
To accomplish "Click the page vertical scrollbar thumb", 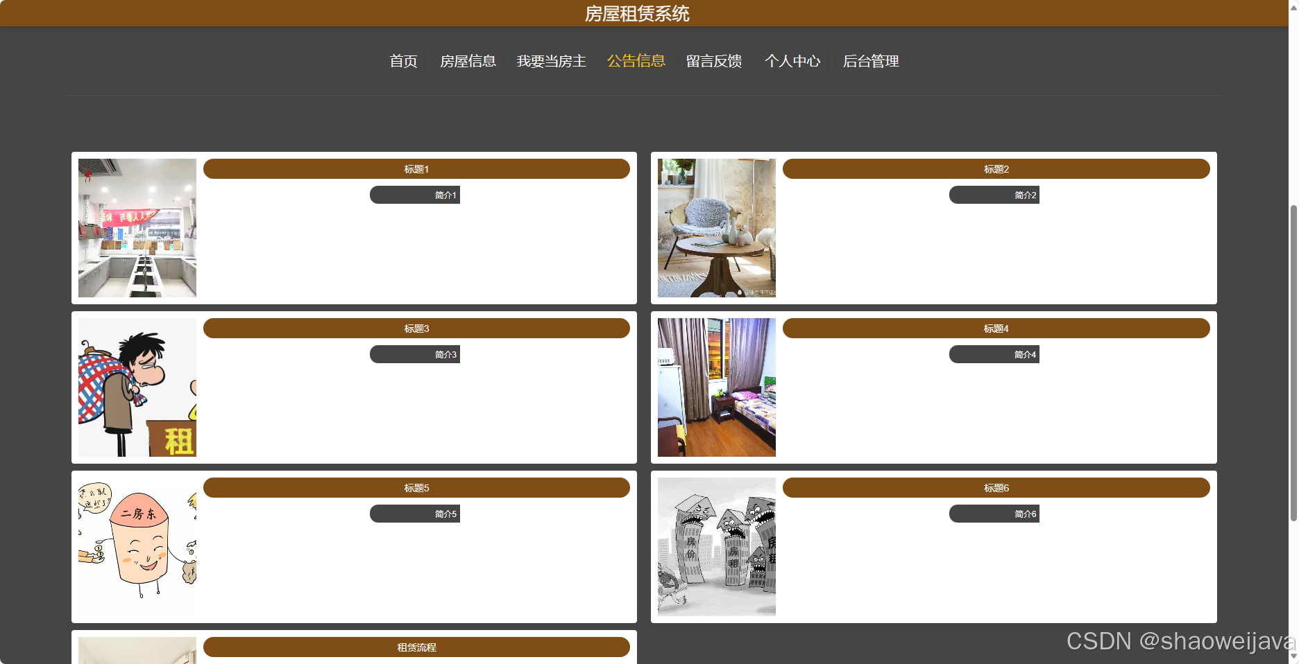I will pos(1293,362).
